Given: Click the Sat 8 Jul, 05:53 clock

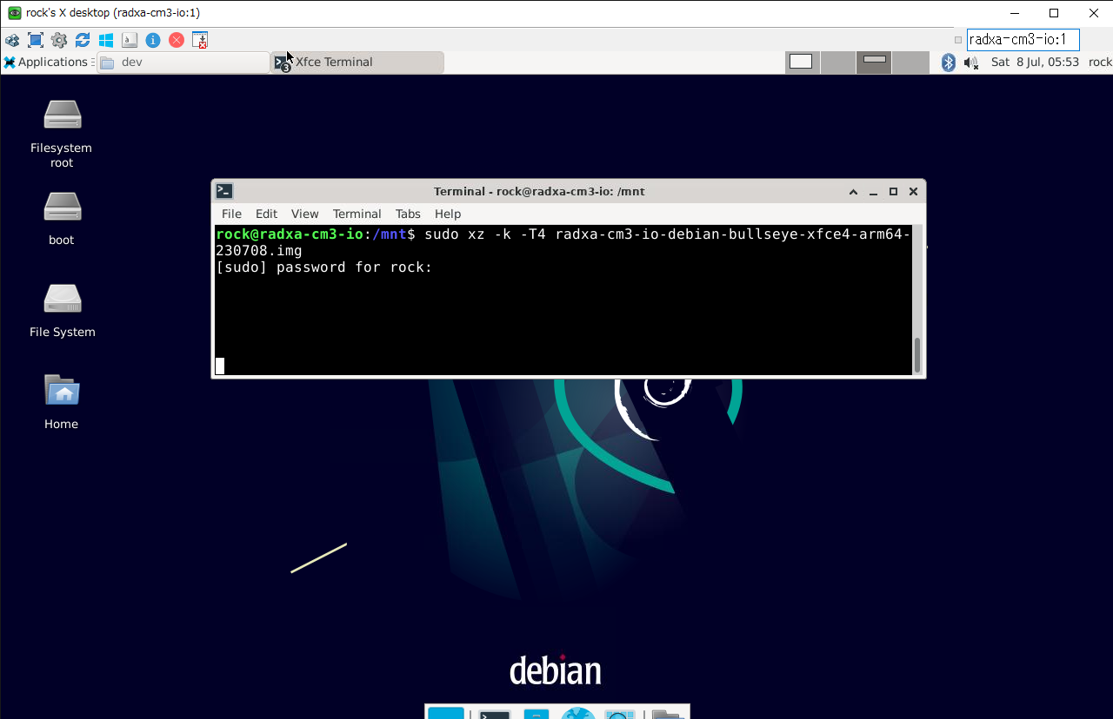Looking at the screenshot, I should (x=1035, y=63).
